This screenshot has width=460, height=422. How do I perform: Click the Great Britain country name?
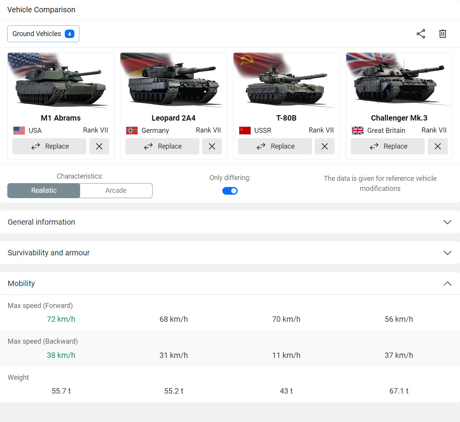pyautogui.click(x=386, y=131)
